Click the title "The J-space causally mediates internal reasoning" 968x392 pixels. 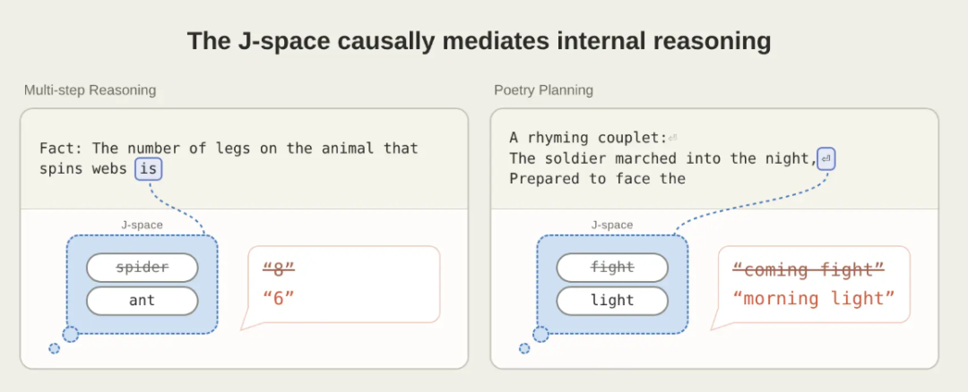point(479,41)
